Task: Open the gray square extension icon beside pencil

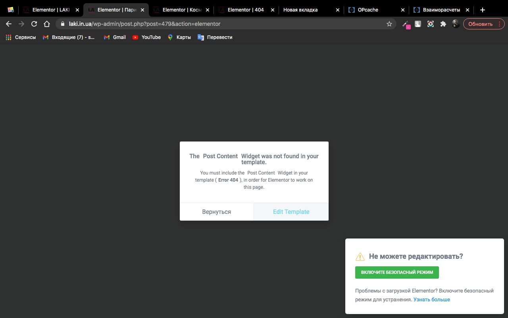Action: point(418,24)
